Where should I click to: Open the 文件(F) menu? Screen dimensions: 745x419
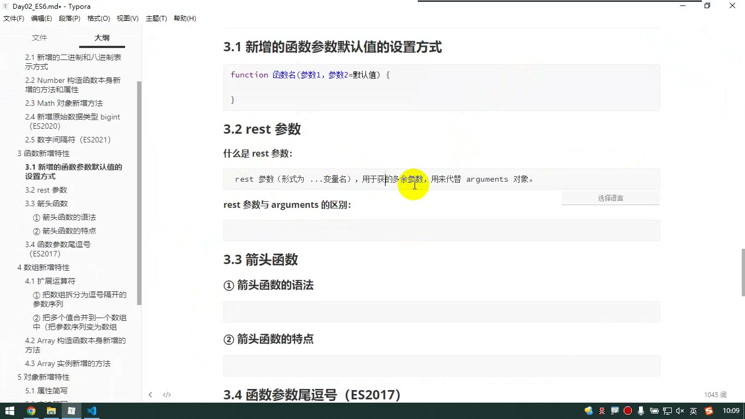[14, 19]
